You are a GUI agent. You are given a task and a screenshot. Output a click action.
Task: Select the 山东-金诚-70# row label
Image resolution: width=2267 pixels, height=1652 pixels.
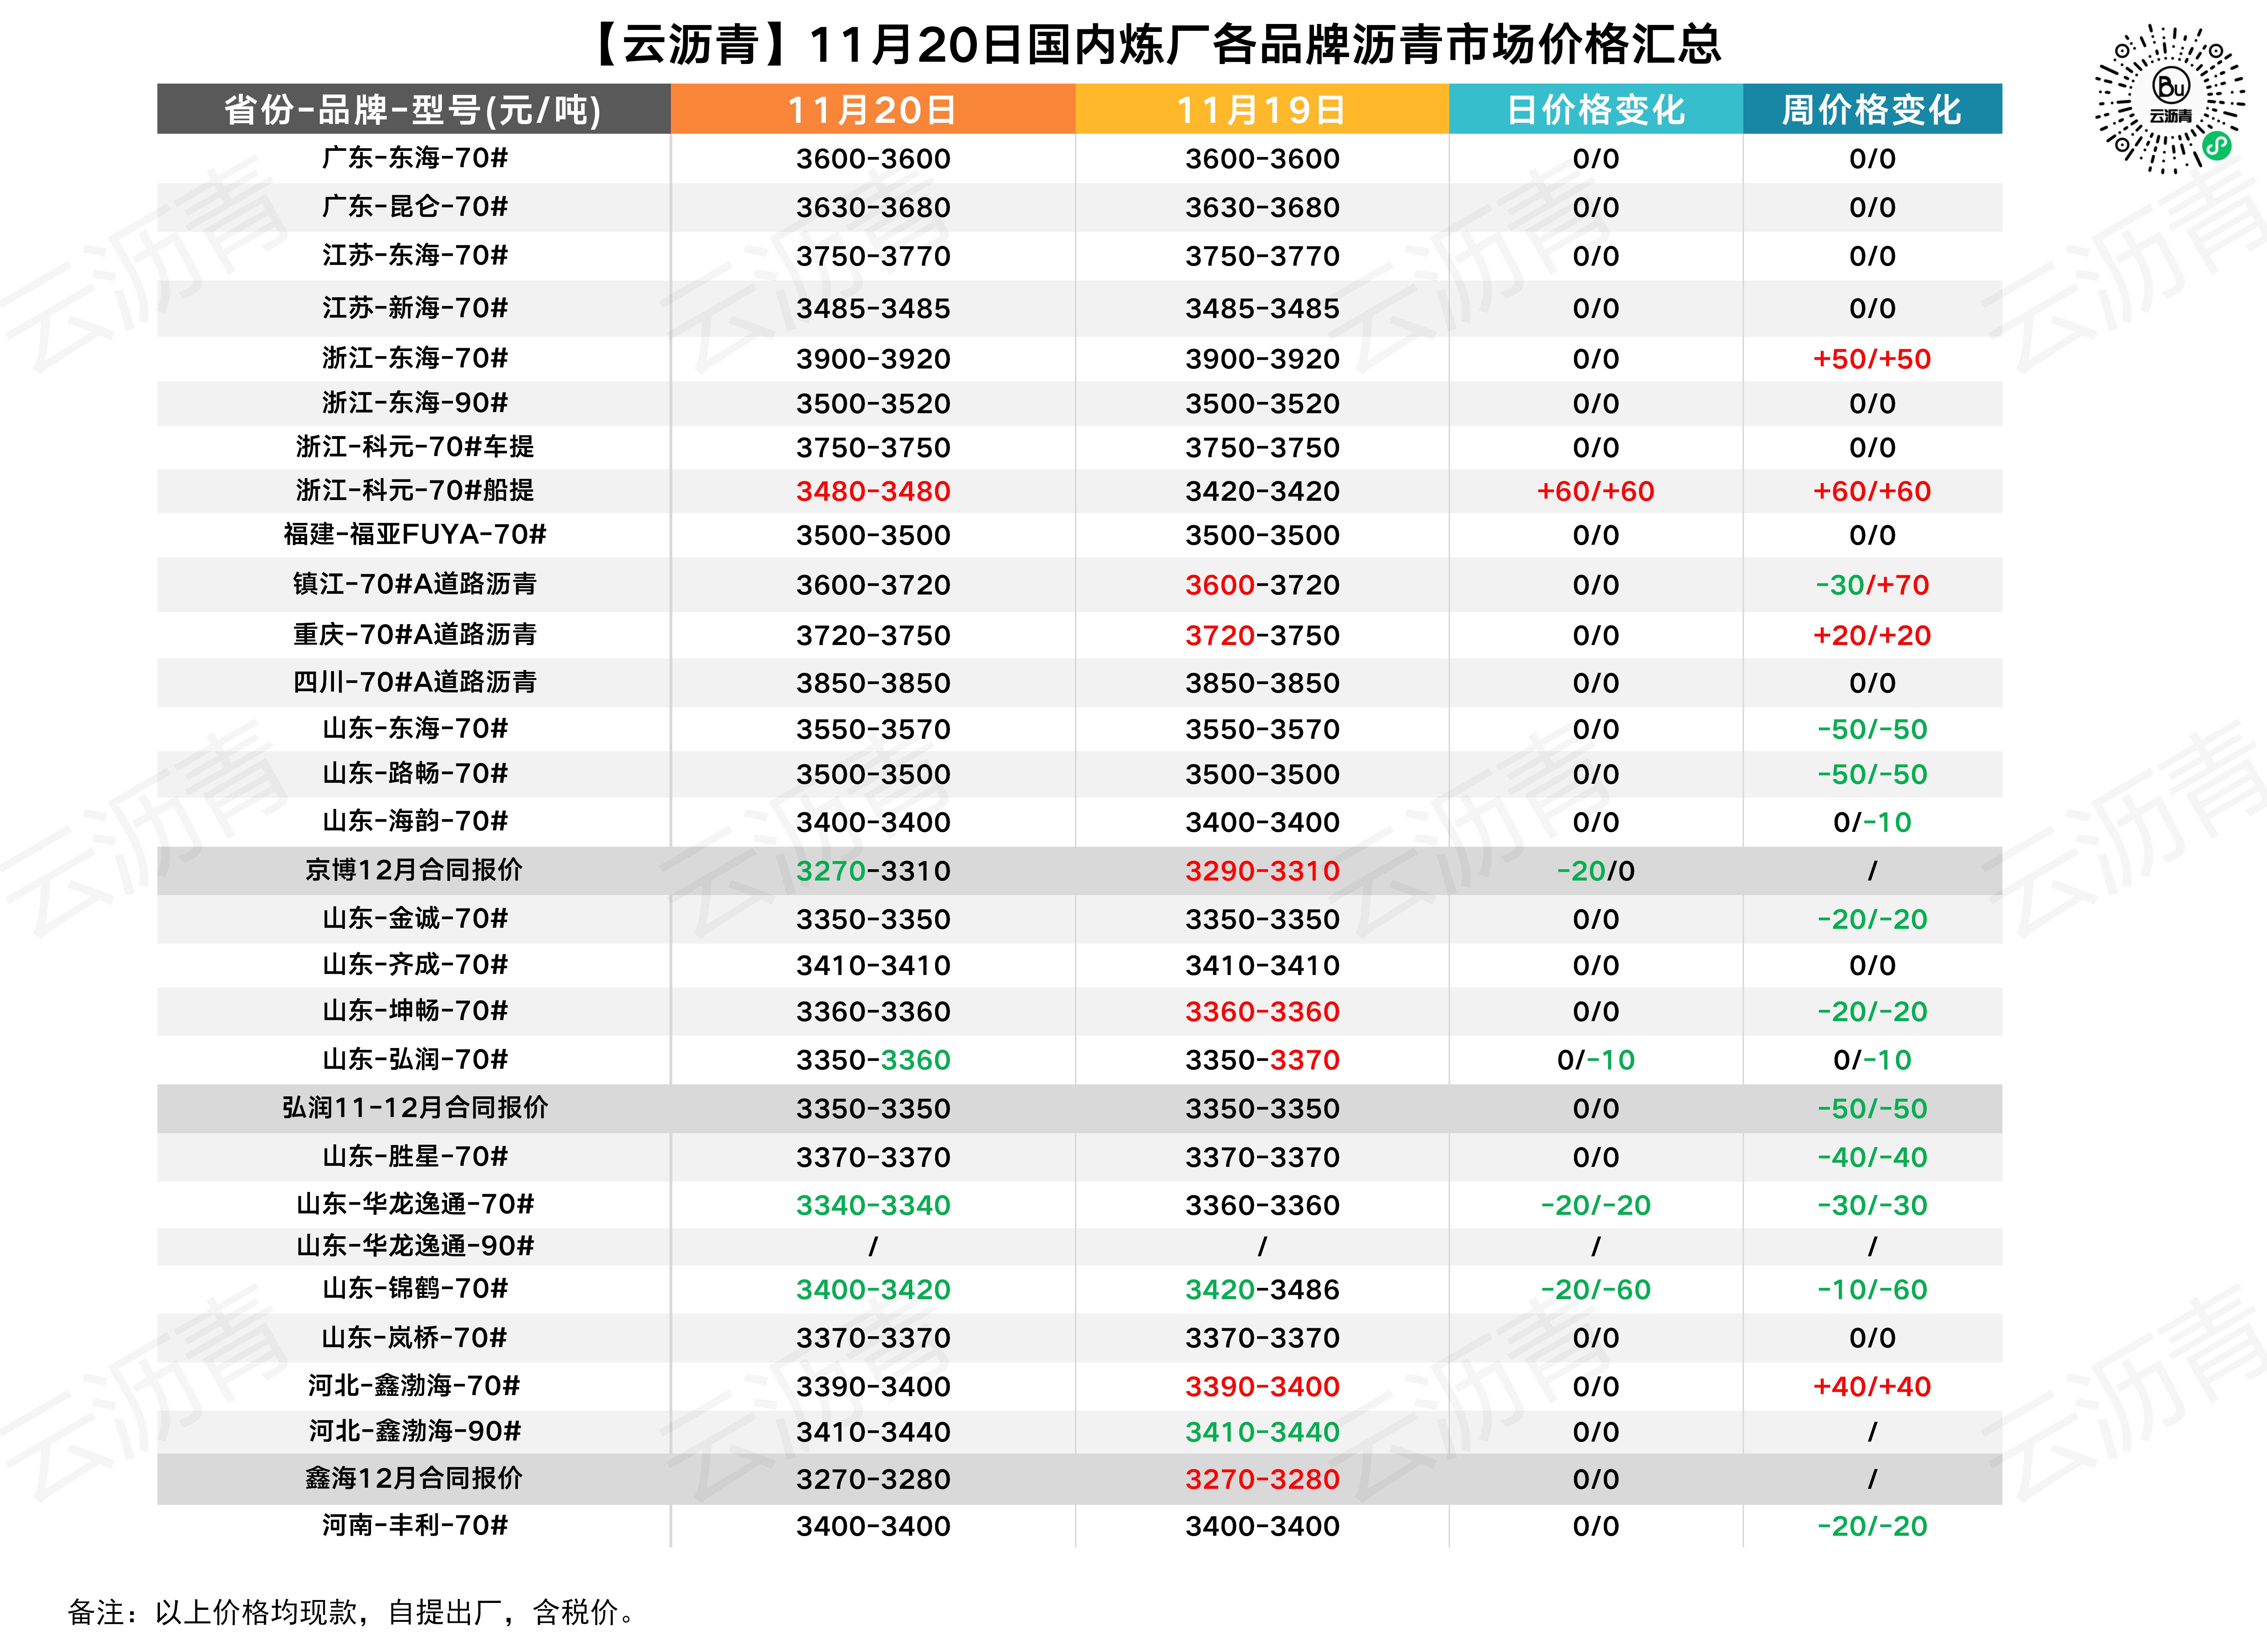pyautogui.click(x=415, y=919)
